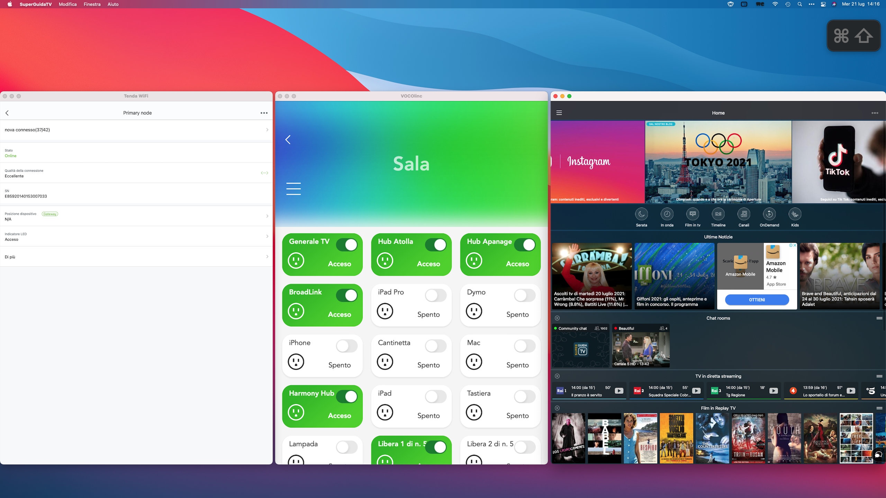Click the Mac outlet icon
886x498 pixels.
(474, 362)
